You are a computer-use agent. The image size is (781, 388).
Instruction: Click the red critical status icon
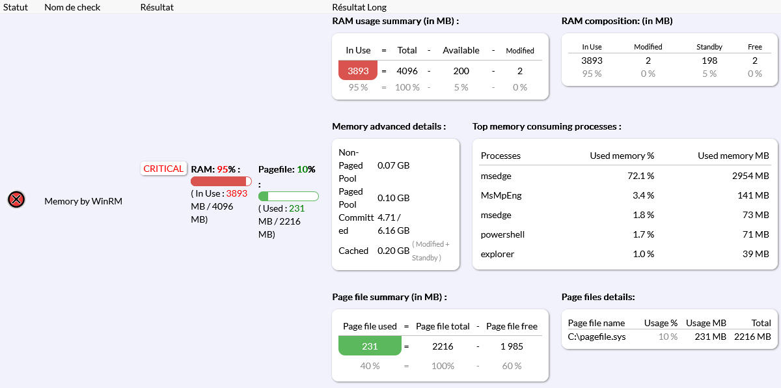pos(16,200)
